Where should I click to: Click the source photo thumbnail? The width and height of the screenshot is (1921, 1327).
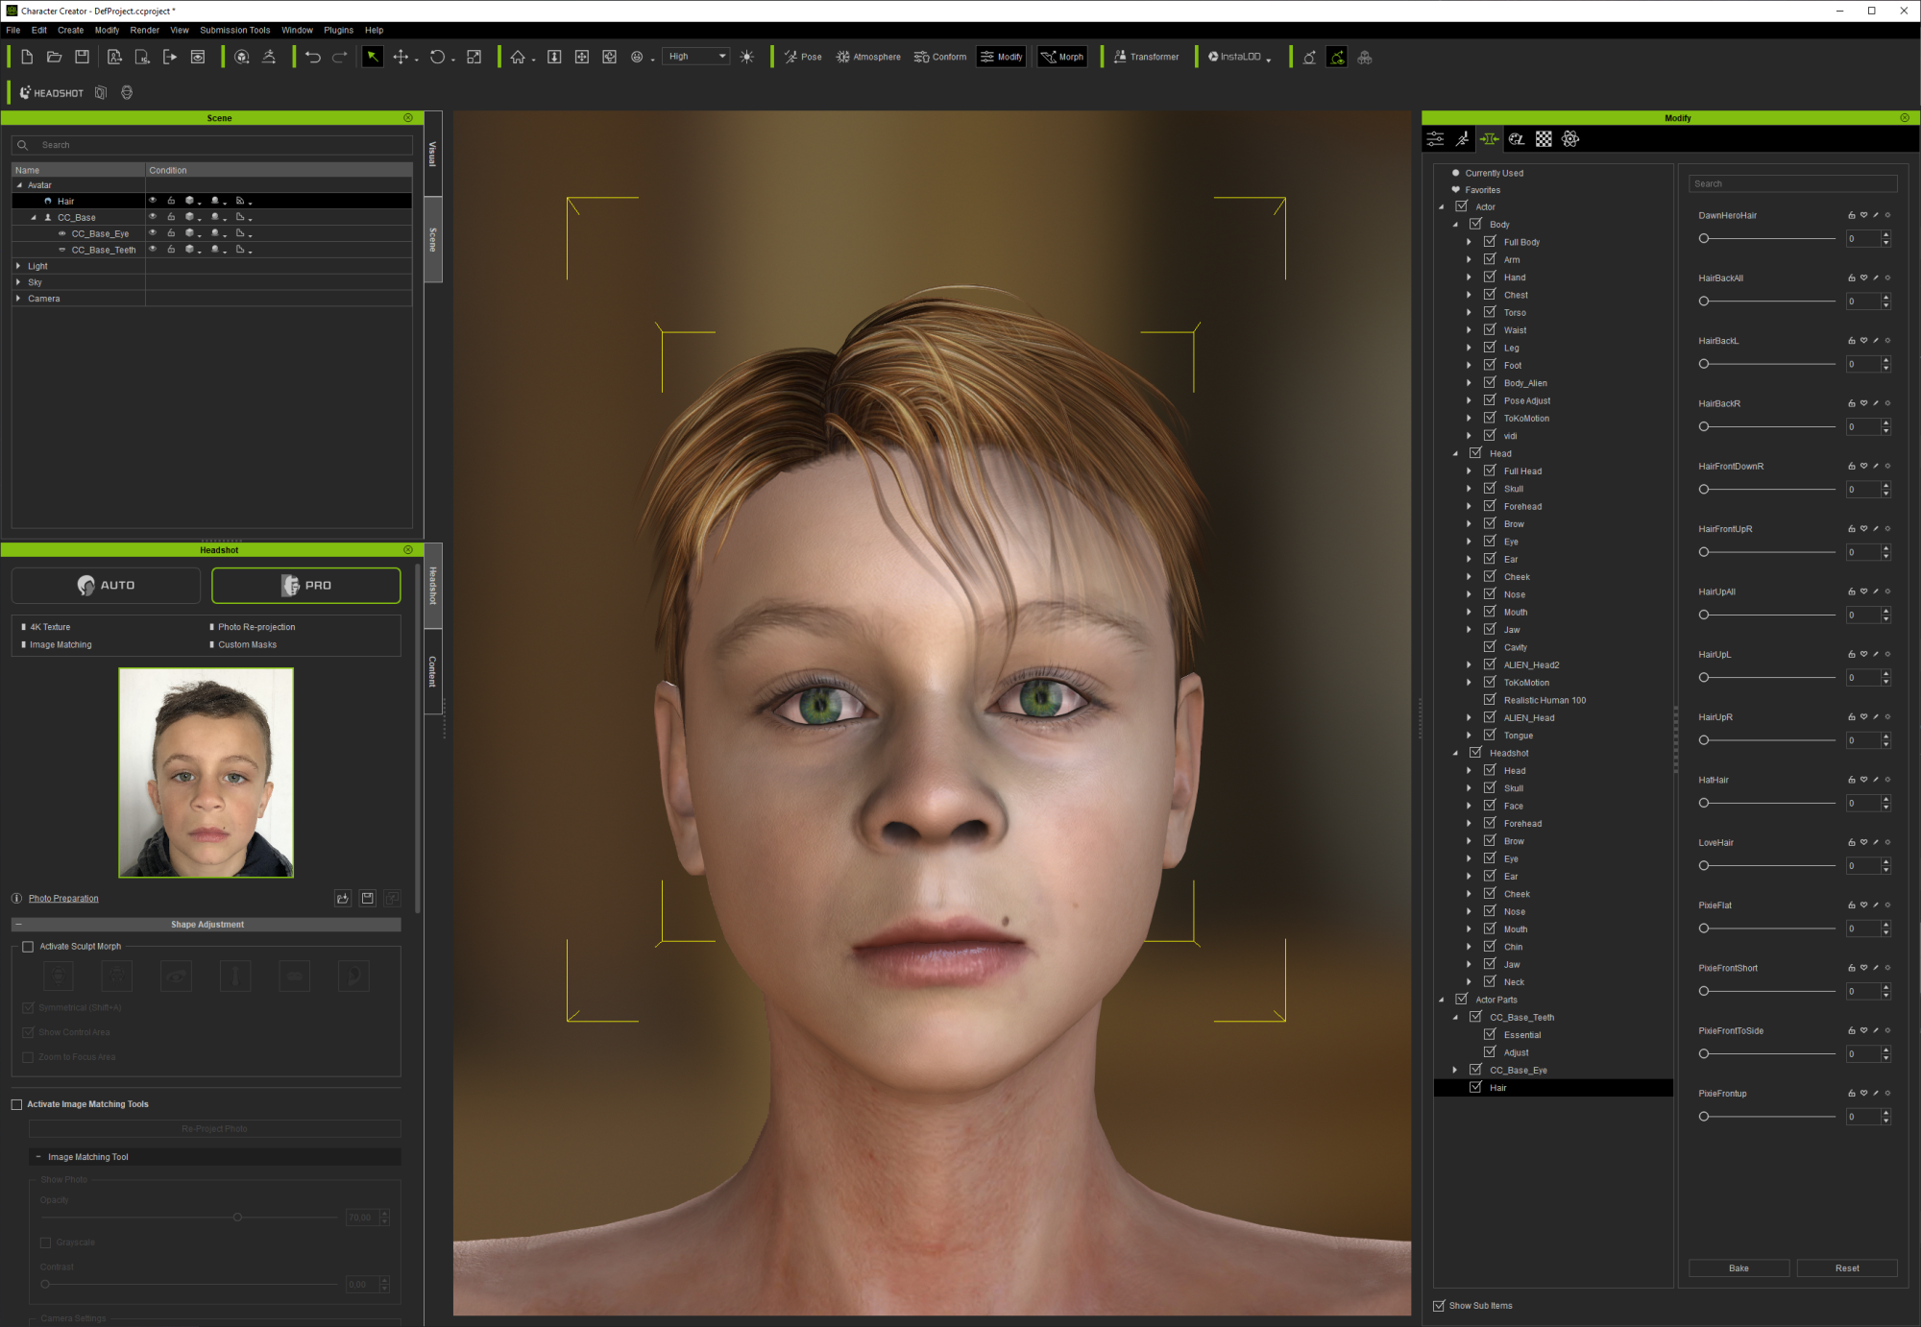(x=206, y=773)
